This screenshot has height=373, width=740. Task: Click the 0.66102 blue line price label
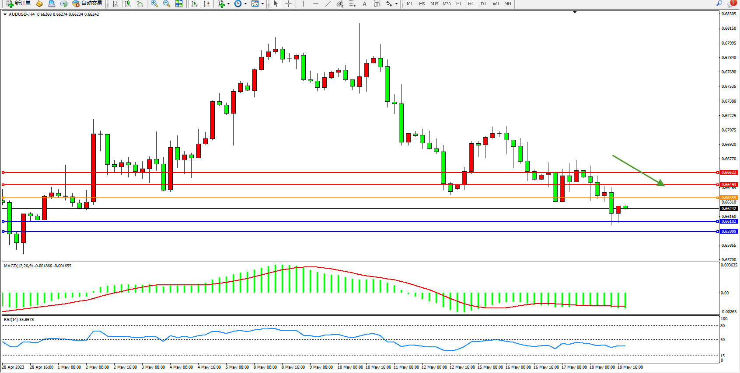pyautogui.click(x=729, y=221)
